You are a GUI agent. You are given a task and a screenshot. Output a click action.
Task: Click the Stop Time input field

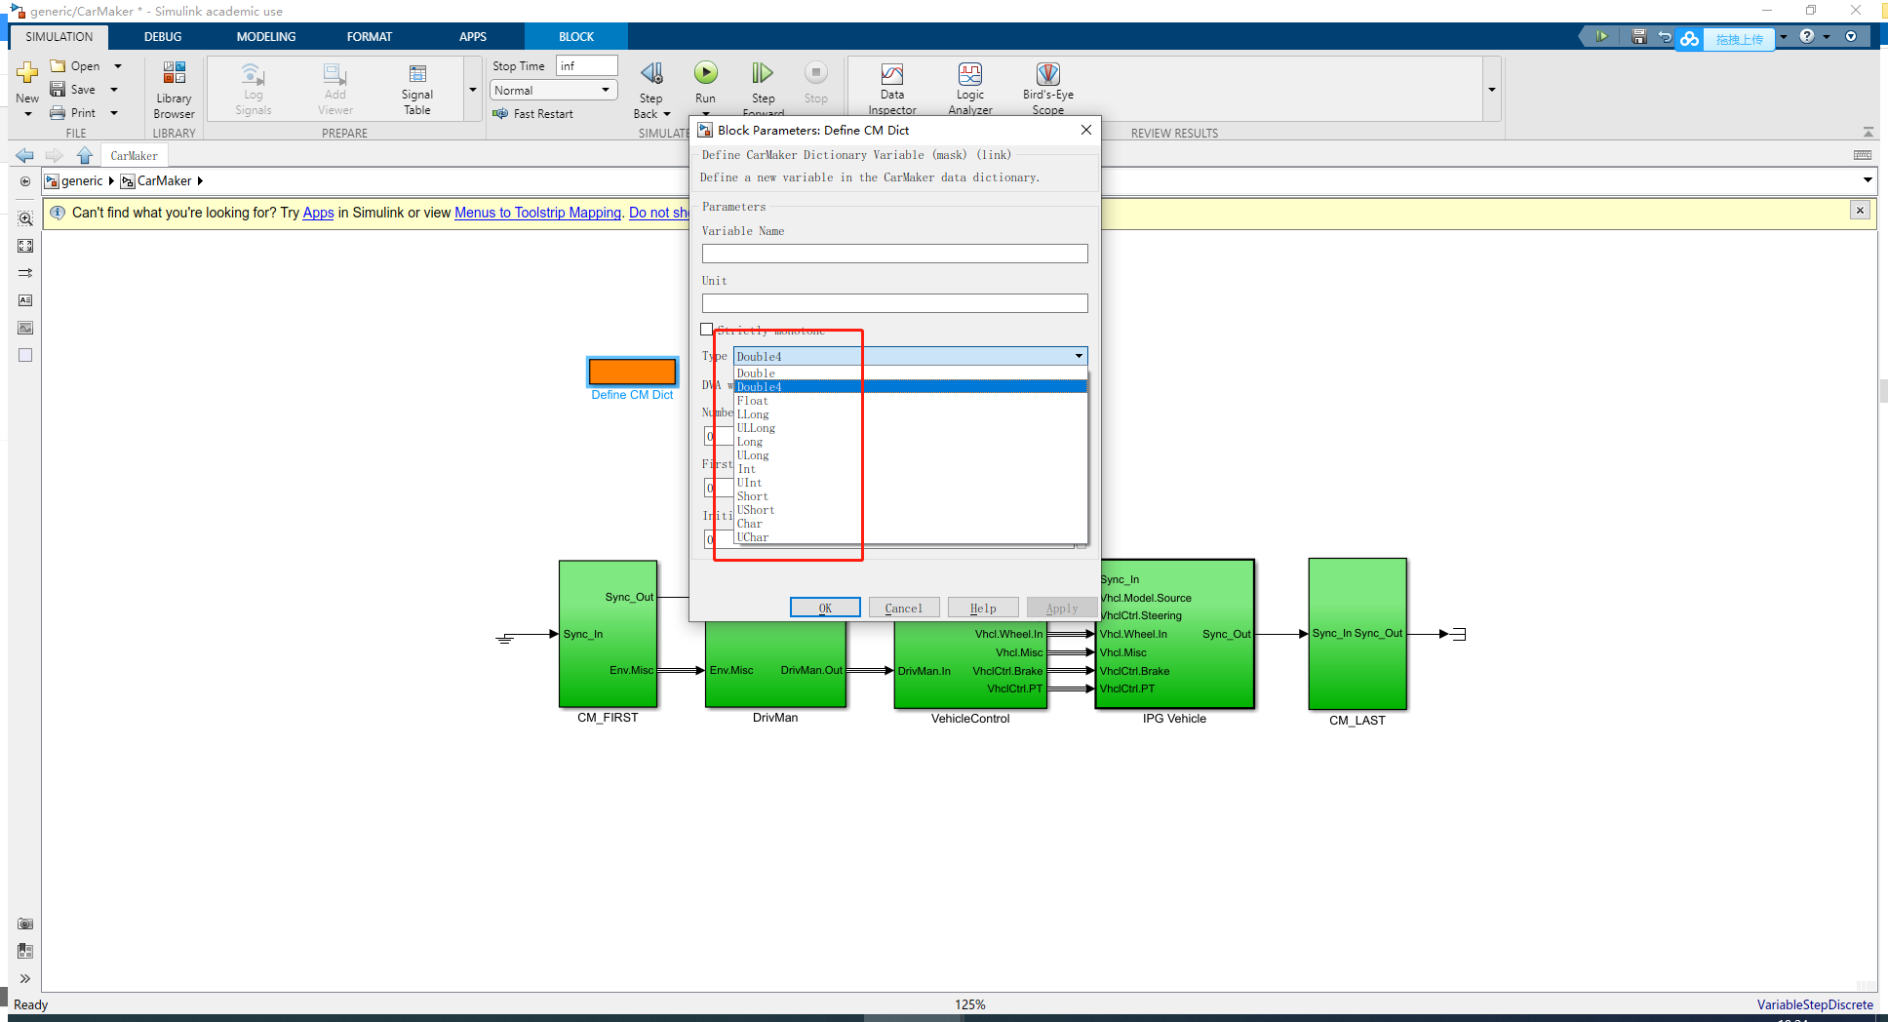(587, 65)
